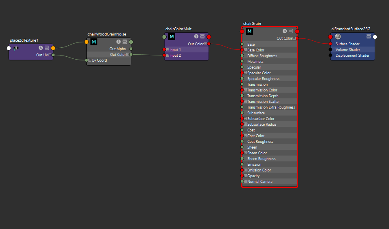Image resolution: width=389 pixels, height=229 pixels.
Task: Expand the Base Color attribute on chairGrain
Action: coord(246,50)
